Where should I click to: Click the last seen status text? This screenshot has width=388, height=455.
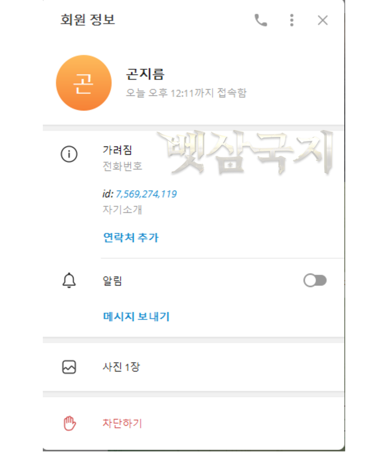click(186, 93)
